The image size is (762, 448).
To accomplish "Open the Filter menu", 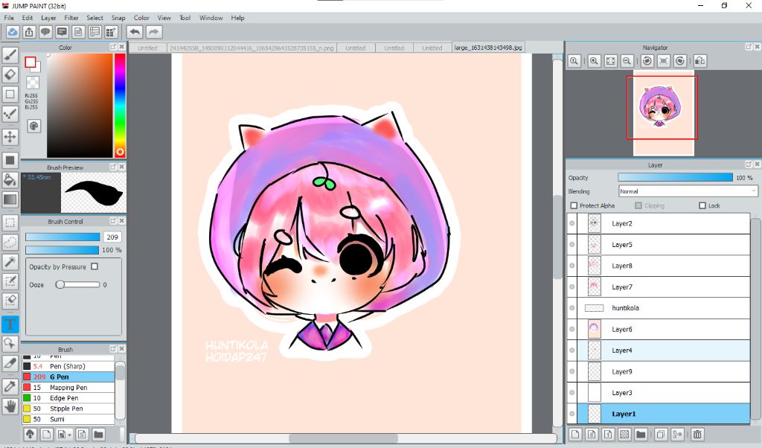I will 71,18.
